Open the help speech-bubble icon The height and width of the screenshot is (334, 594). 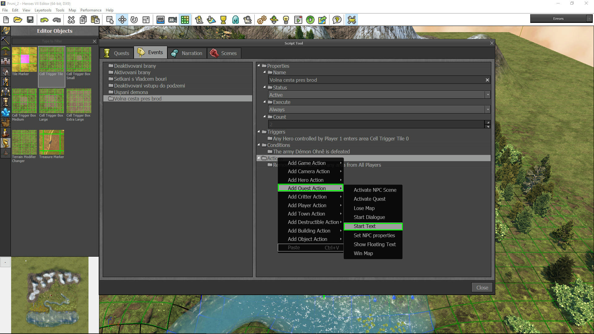(337, 20)
